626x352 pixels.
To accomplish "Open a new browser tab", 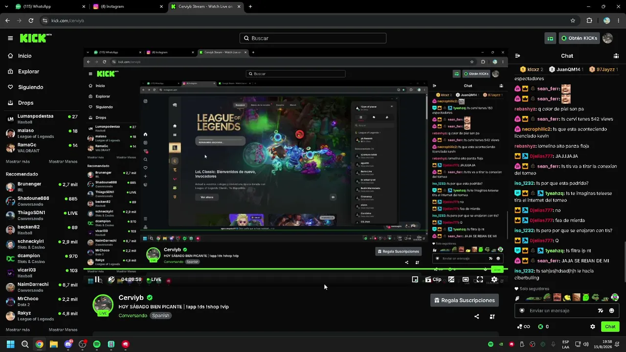I will [x=250, y=7].
